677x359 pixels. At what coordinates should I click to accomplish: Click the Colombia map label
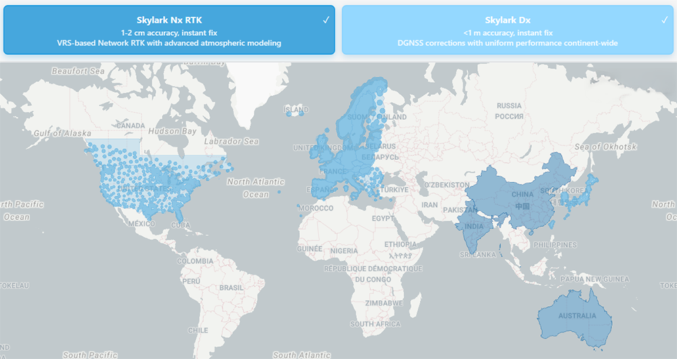point(195,261)
